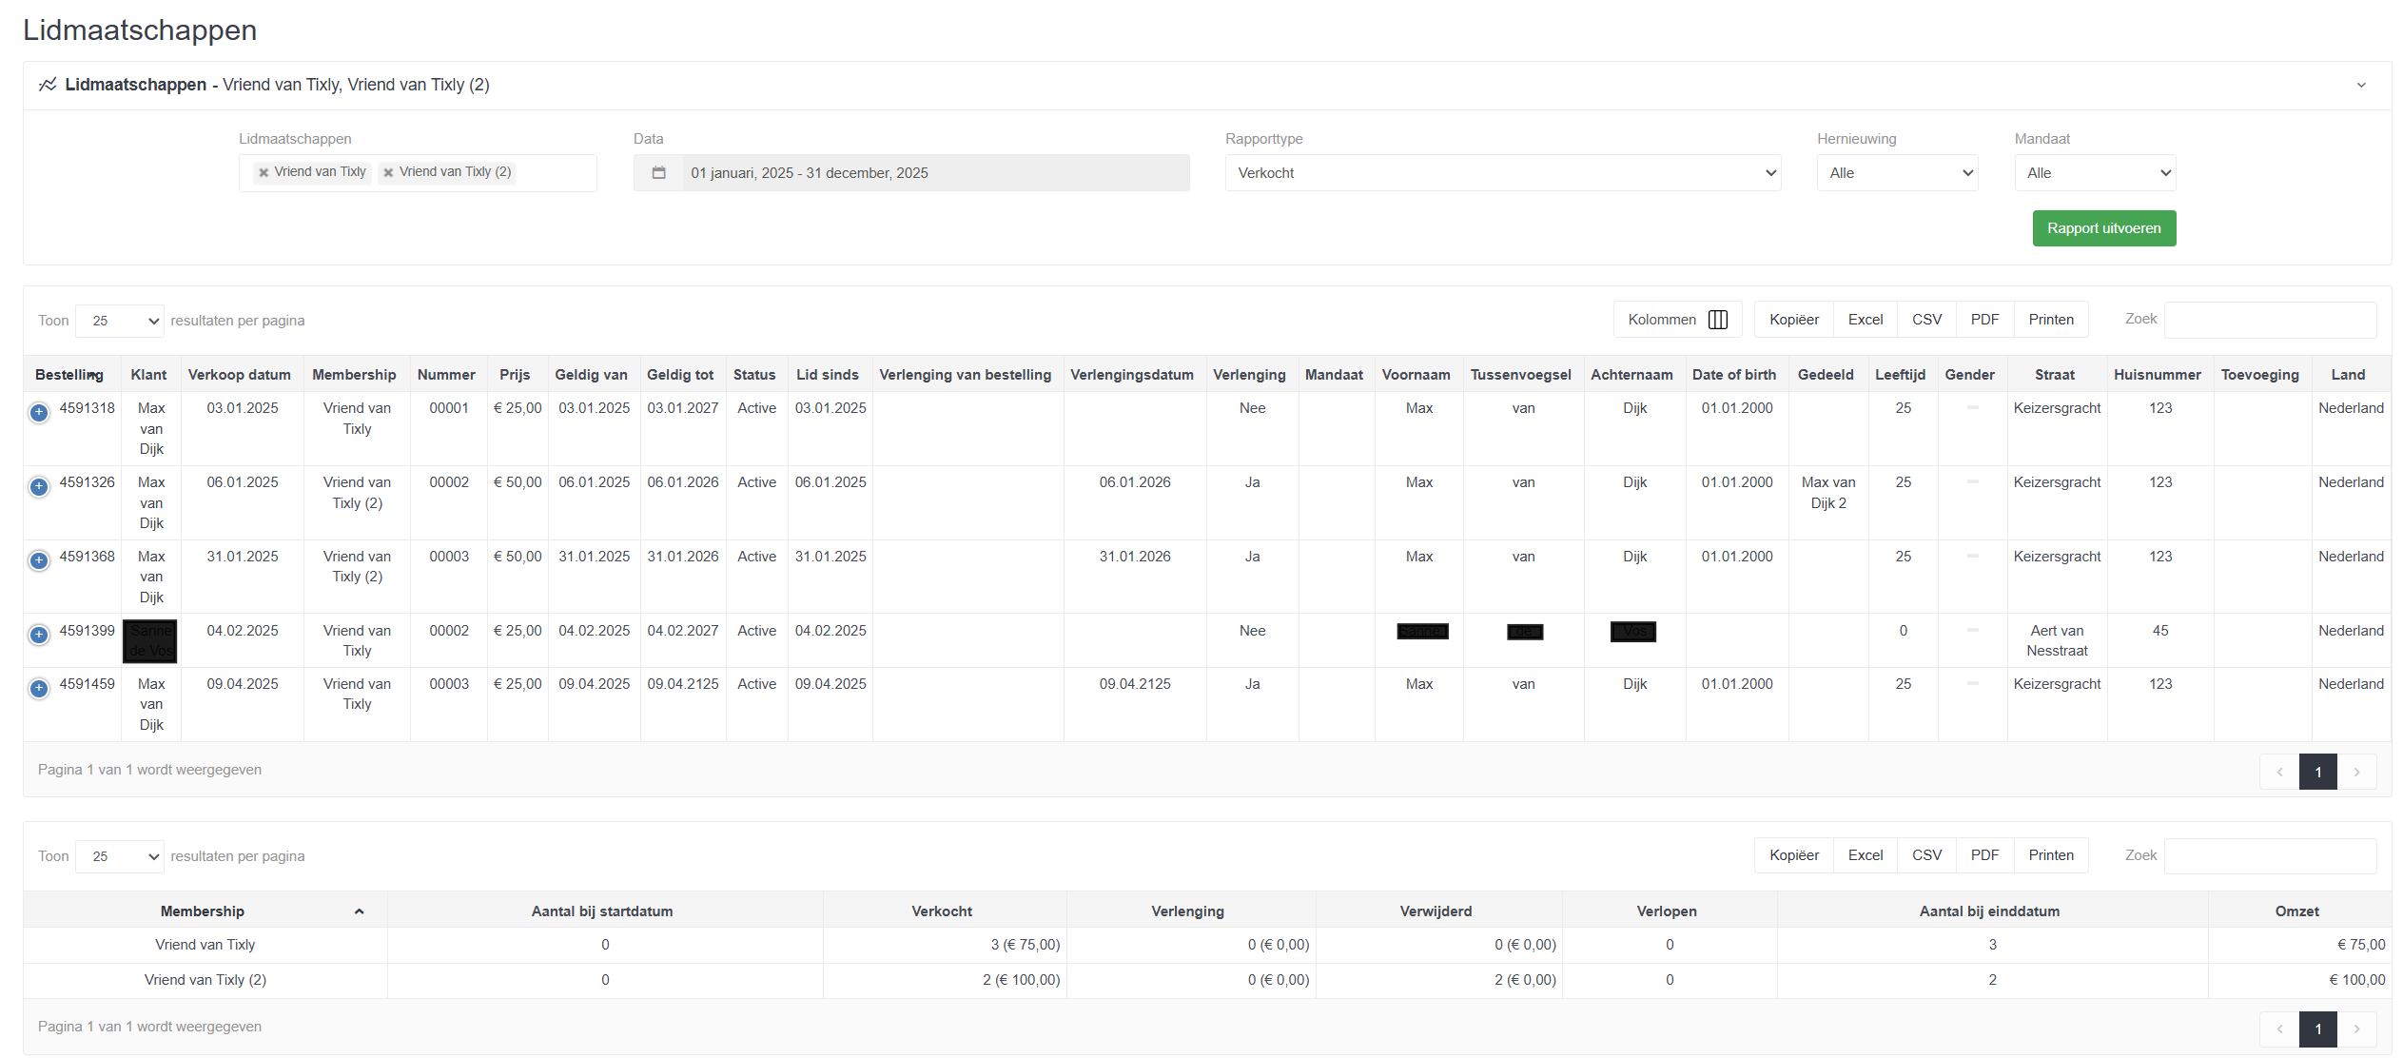This screenshot has width=2403, height=1058.
Task: Go to previous page in summary table pagination
Action: [x=2279, y=1029]
